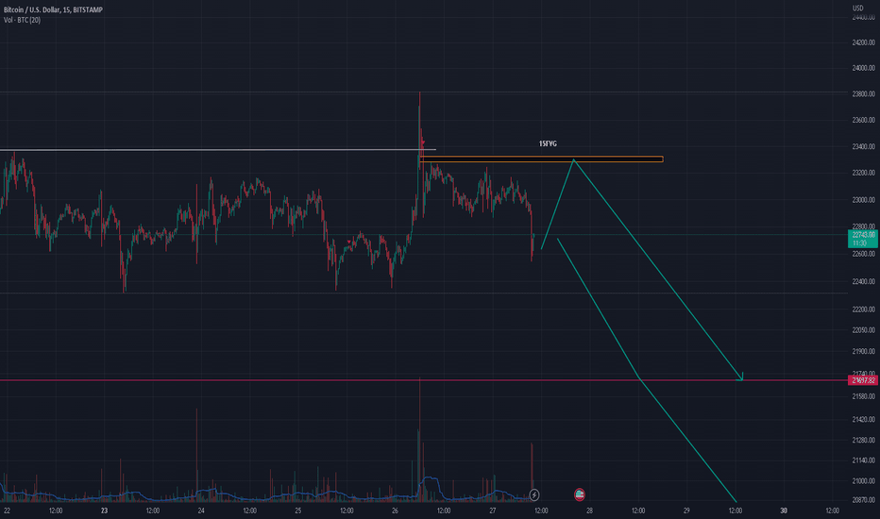Click the 22200.00 price scale value
Screen dimensions: 880x519
point(863,310)
